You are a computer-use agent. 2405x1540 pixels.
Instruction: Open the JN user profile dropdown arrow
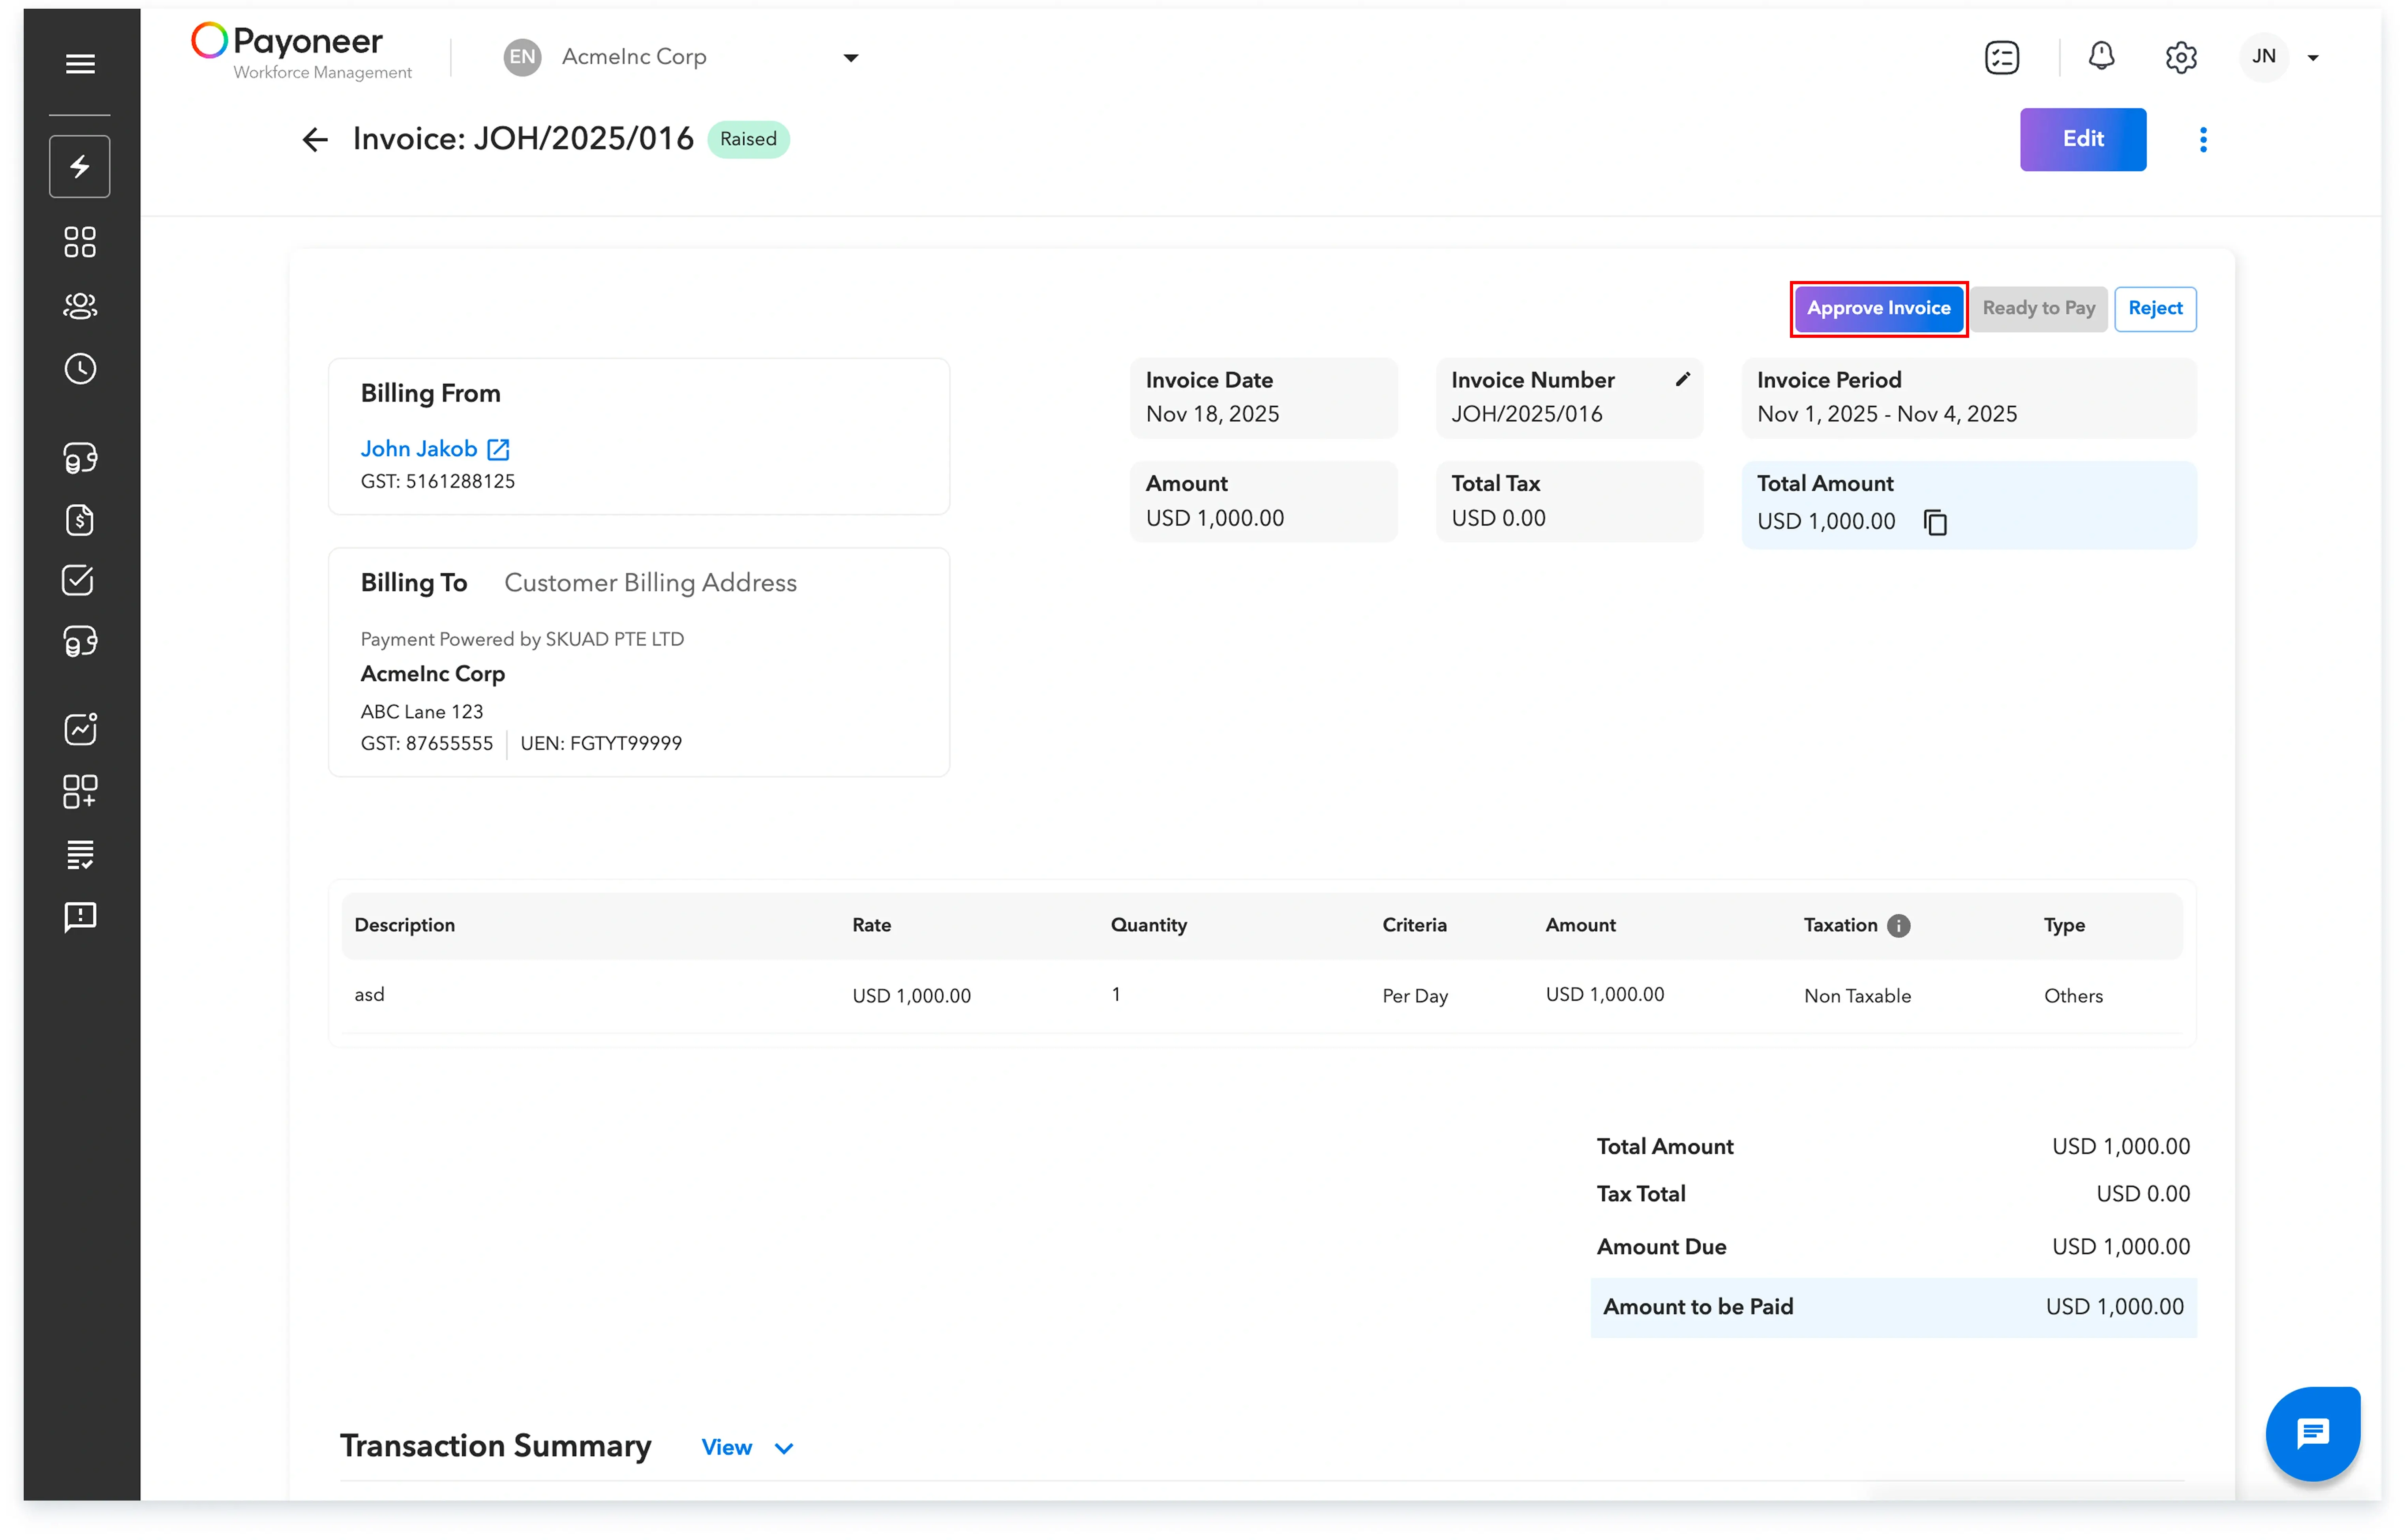[2313, 58]
